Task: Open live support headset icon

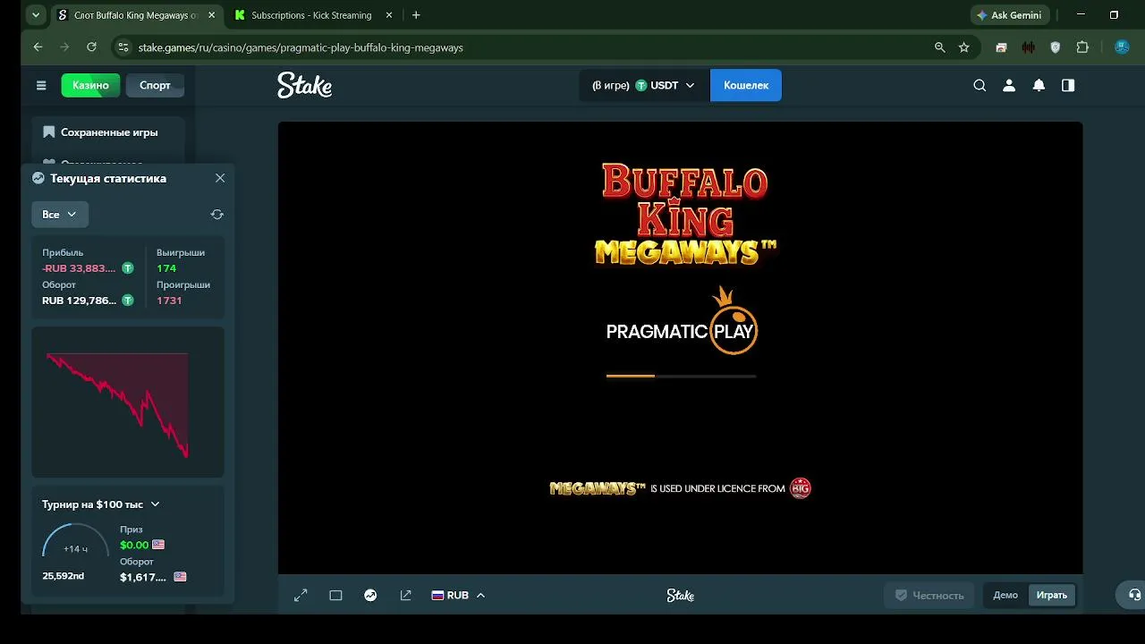Action: [1134, 595]
